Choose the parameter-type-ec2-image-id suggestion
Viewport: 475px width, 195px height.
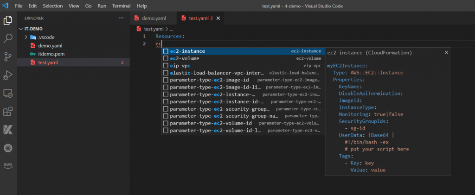[243, 80]
